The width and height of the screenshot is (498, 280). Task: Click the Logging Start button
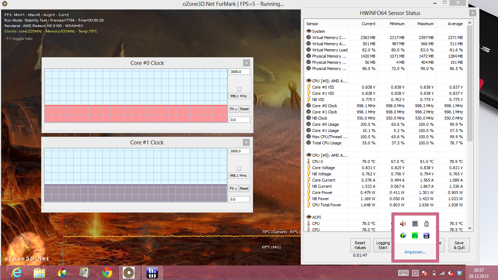383,245
